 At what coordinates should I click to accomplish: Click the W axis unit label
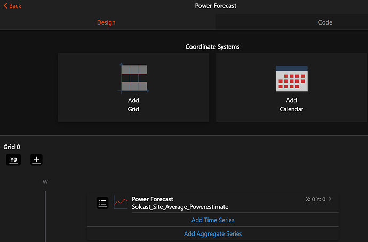point(45,182)
